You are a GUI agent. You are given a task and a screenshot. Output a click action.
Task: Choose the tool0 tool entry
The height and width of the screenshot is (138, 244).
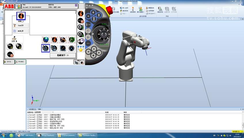click(x=21, y=25)
